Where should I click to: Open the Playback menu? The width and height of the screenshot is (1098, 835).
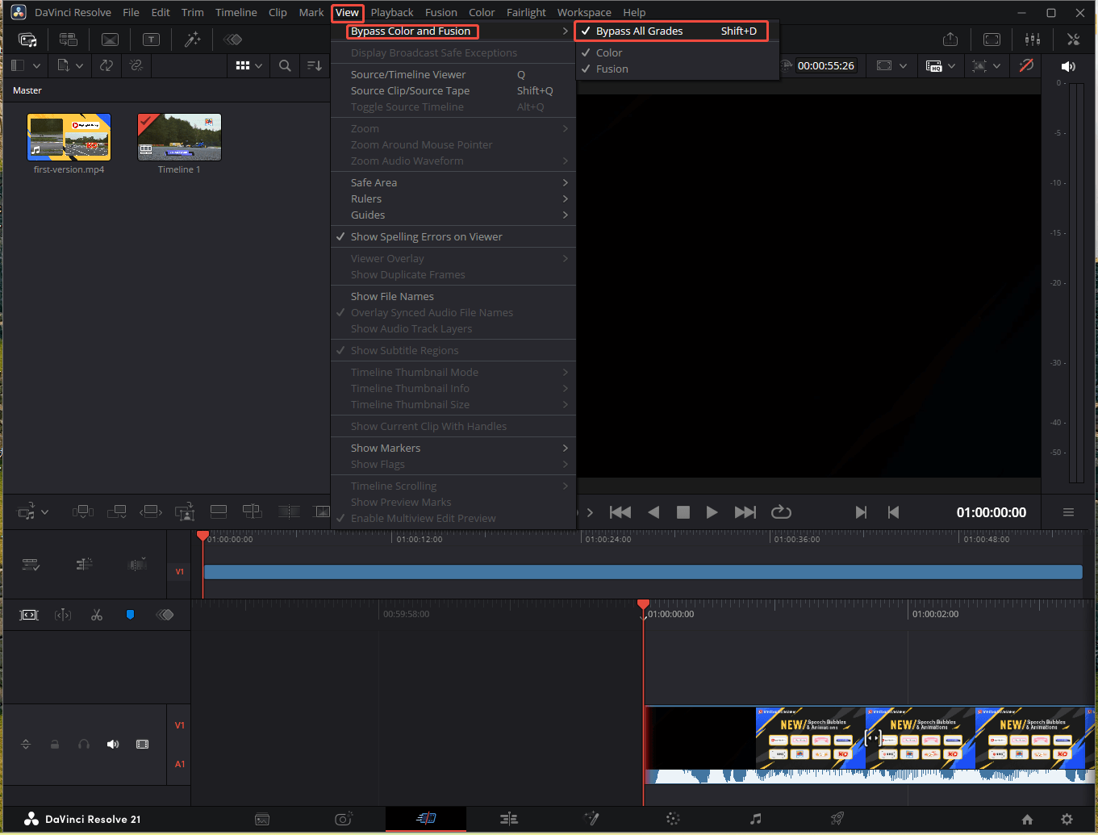[392, 13]
